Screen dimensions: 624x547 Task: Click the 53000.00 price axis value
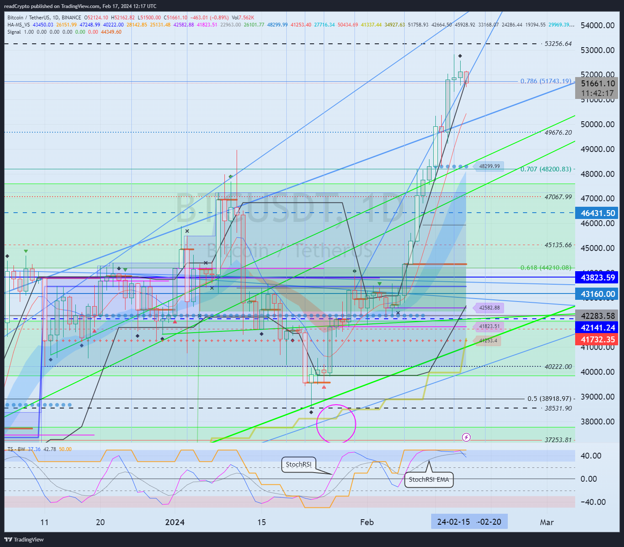coord(598,50)
